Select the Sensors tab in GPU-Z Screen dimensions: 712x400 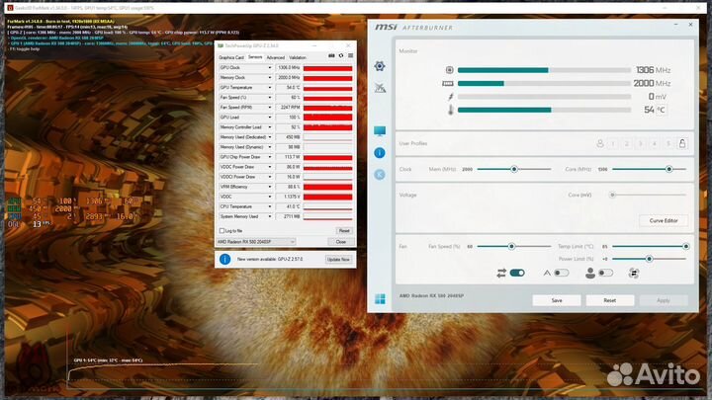[x=255, y=57]
